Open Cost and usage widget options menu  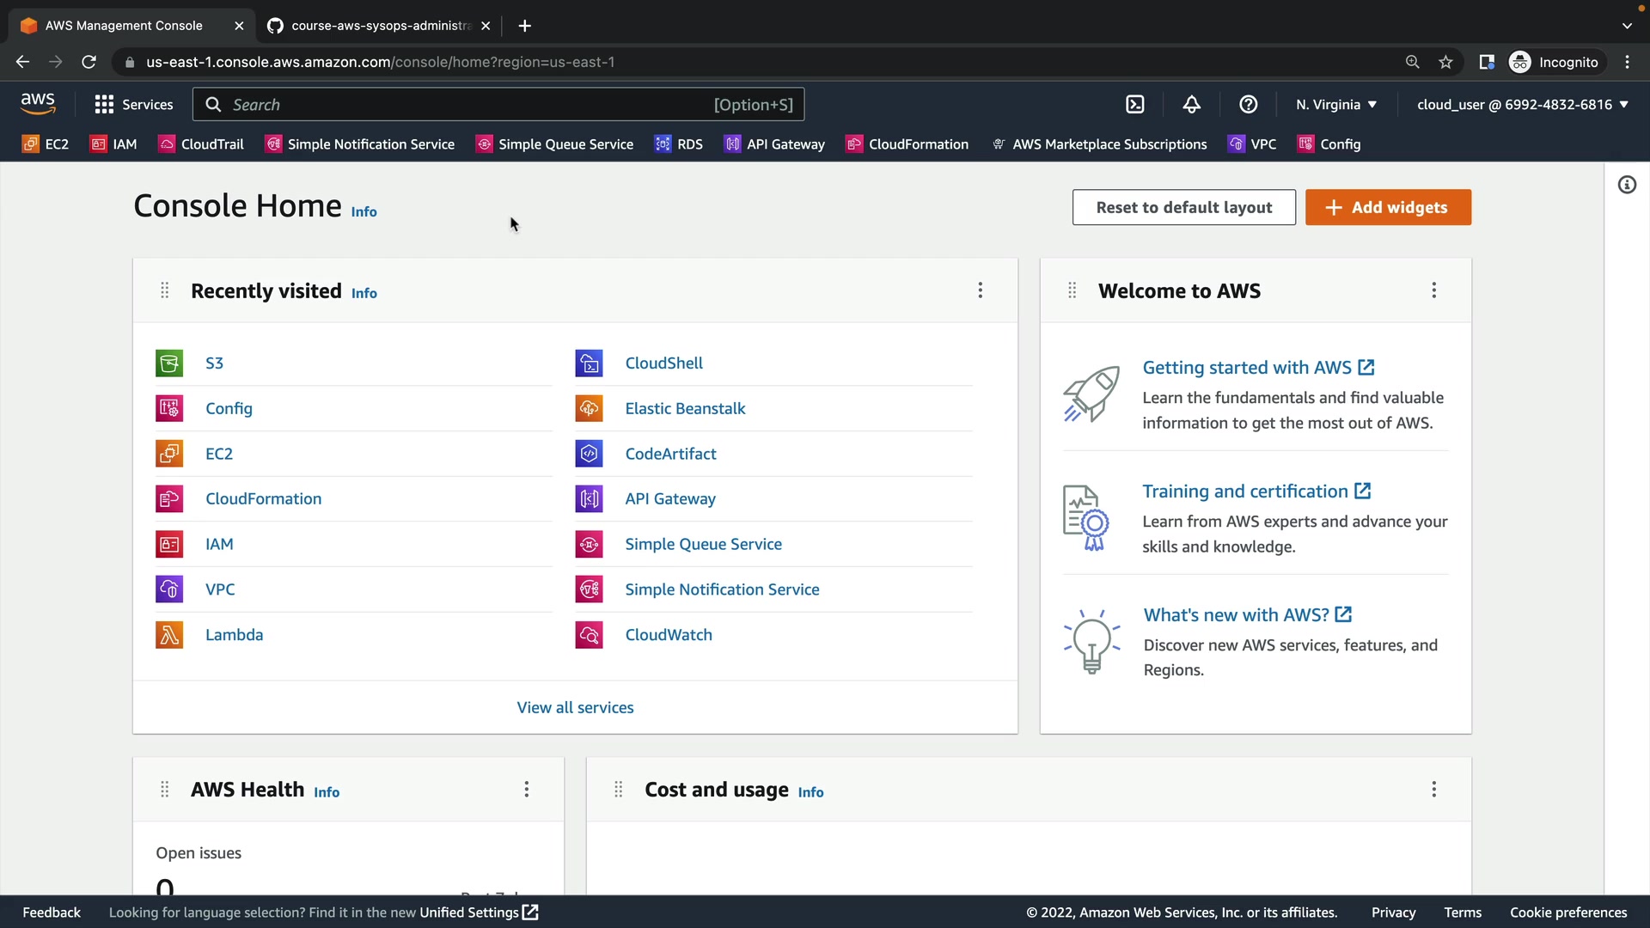coord(1433,790)
